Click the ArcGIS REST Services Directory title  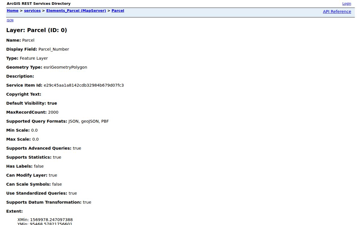tap(39, 4)
